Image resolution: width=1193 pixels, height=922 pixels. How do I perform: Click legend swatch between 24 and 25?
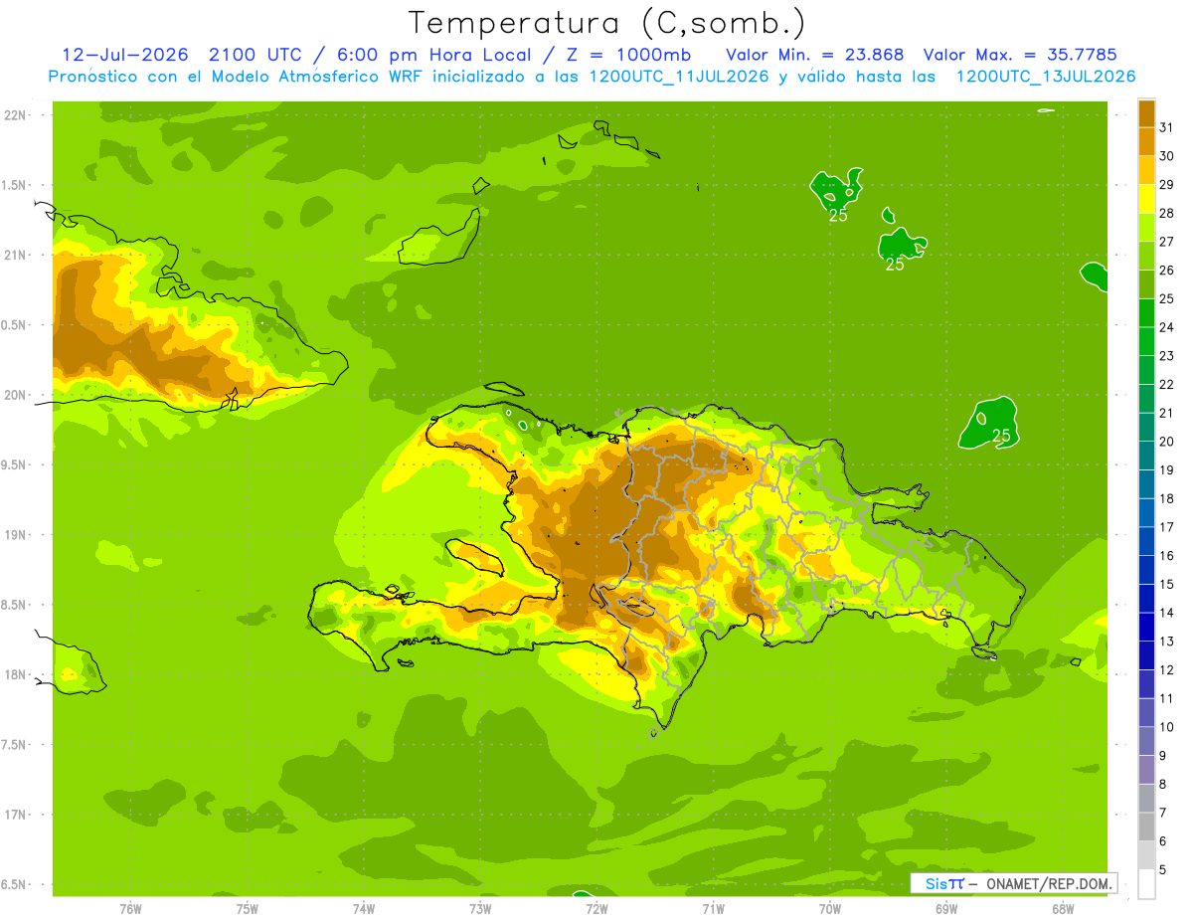click(x=1146, y=312)
